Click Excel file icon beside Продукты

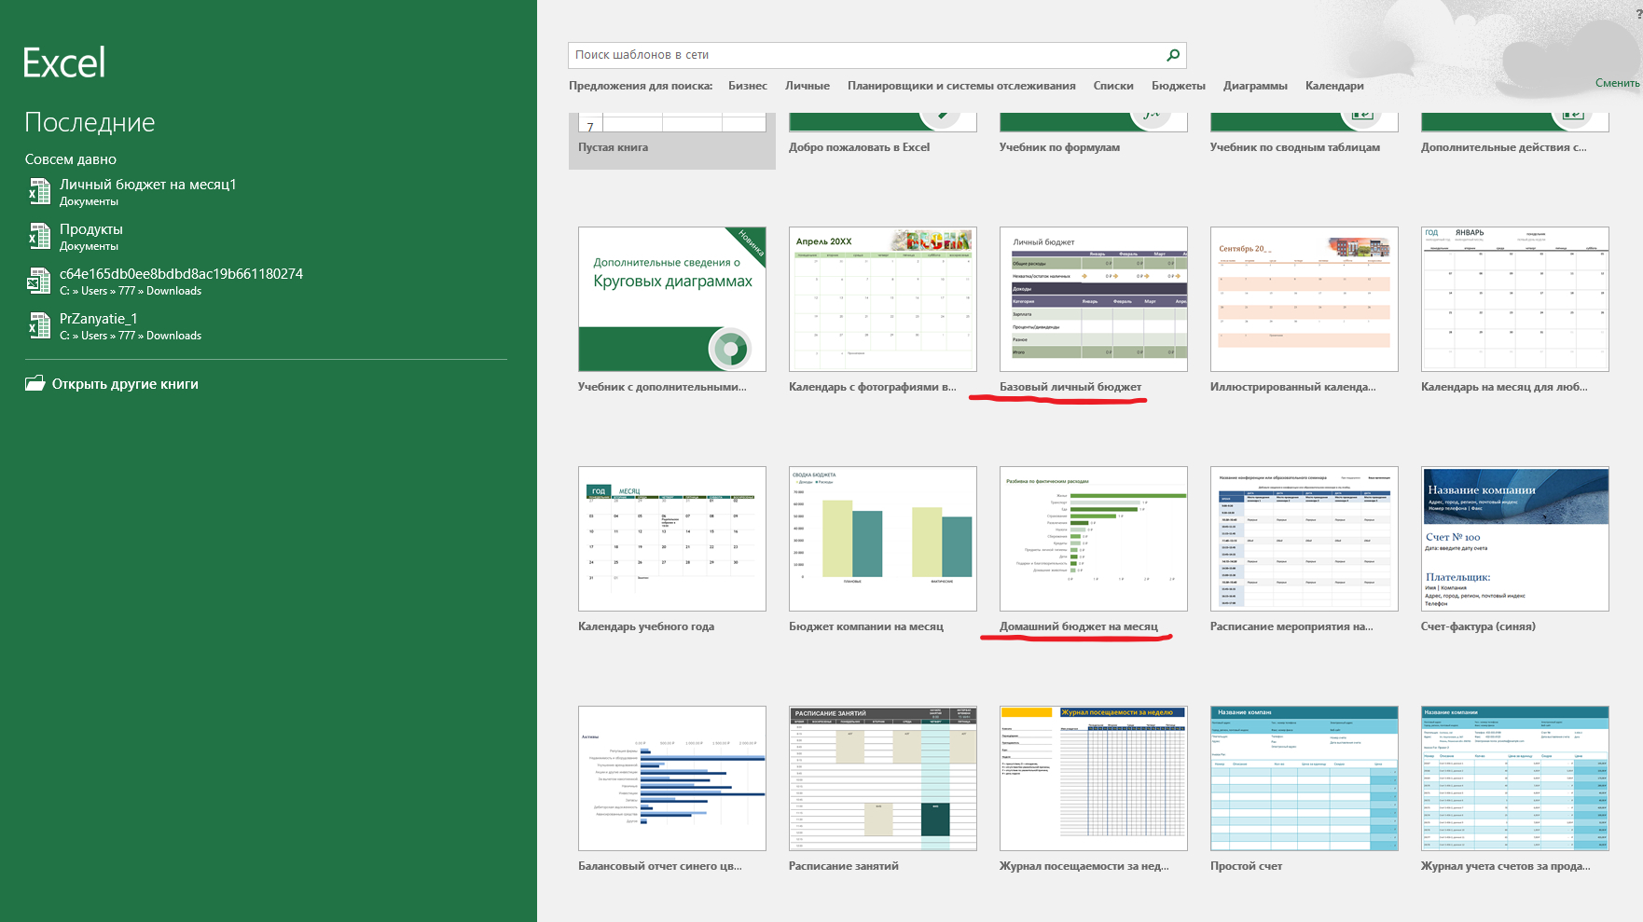pyautogui.click(x=39, y=236)
